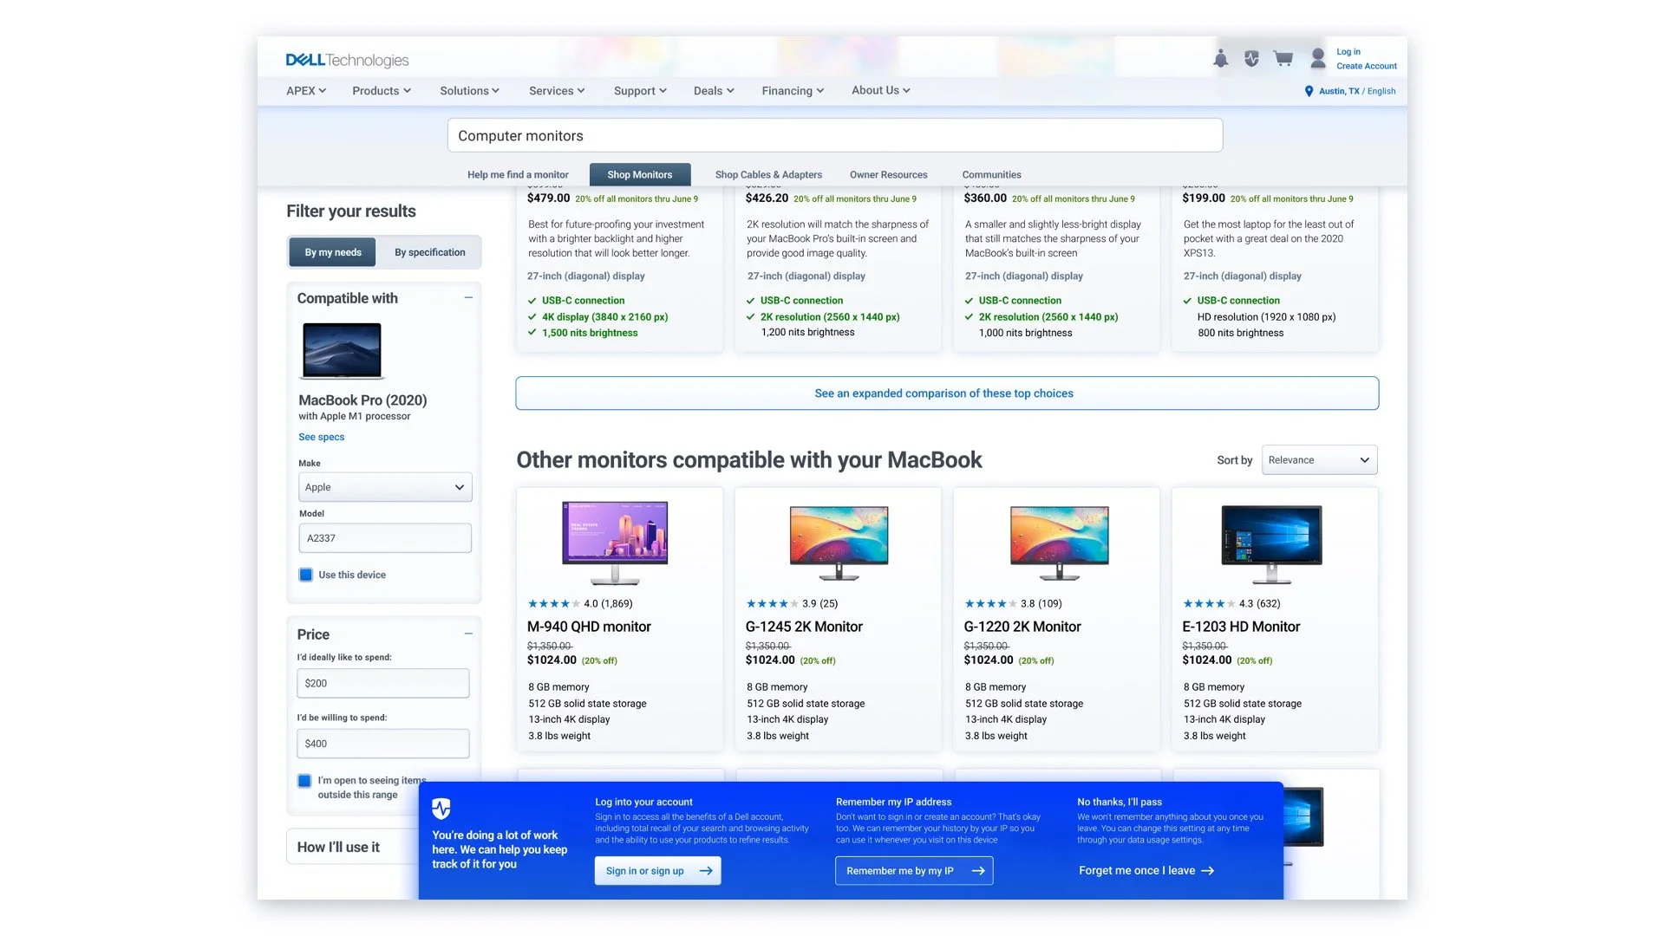Open the shopping cart icon
The width and height of the screenshot is (1665, 936).
pyautogui.click(x=1283, y=59)
